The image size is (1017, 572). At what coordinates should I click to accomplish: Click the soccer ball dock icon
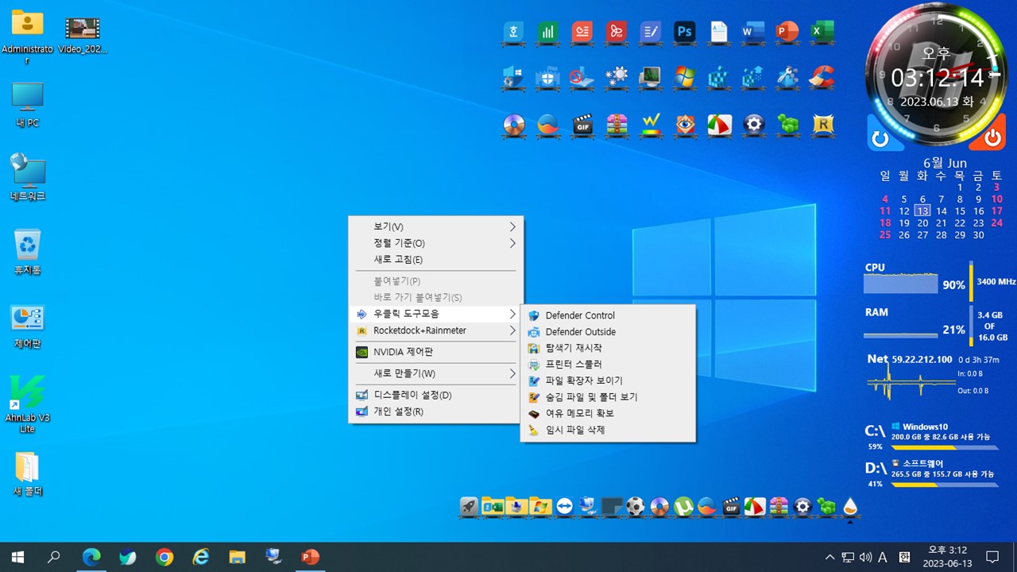coord(636,506)
